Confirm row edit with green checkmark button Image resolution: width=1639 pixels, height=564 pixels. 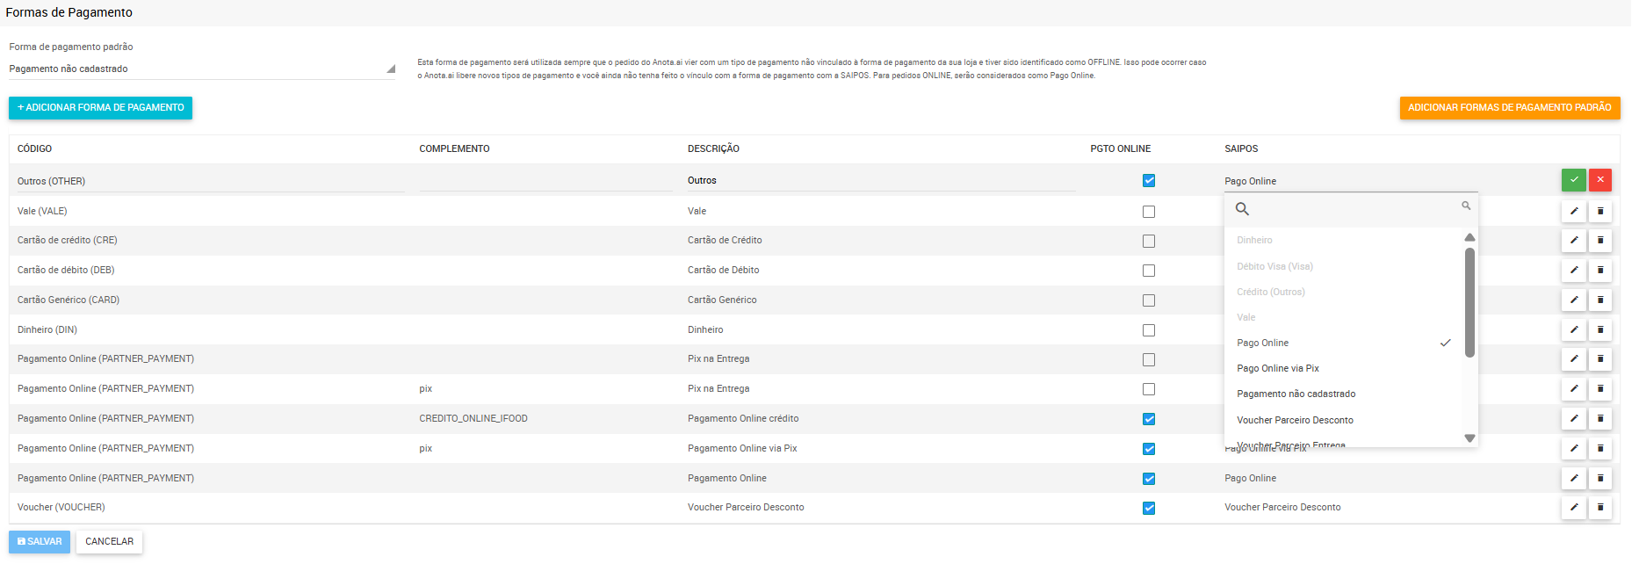(x=1573, y=180)
